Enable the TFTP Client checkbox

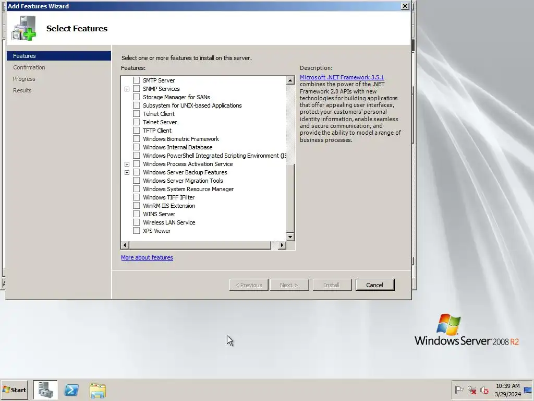(136, 130)
